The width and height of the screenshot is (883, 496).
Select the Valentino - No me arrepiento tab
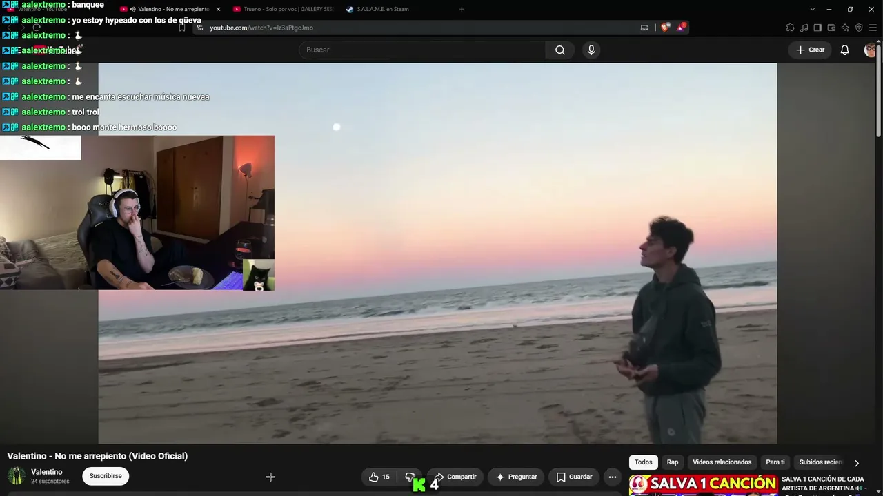(169, 9)
